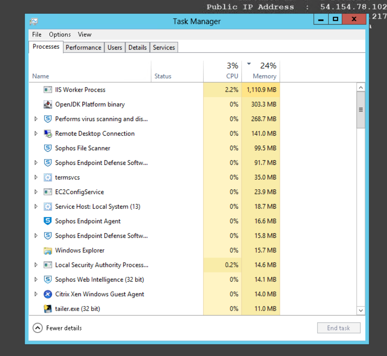Select the termsvcs row name
Viewport: 387px width, 356px height.
pos(67,177)
